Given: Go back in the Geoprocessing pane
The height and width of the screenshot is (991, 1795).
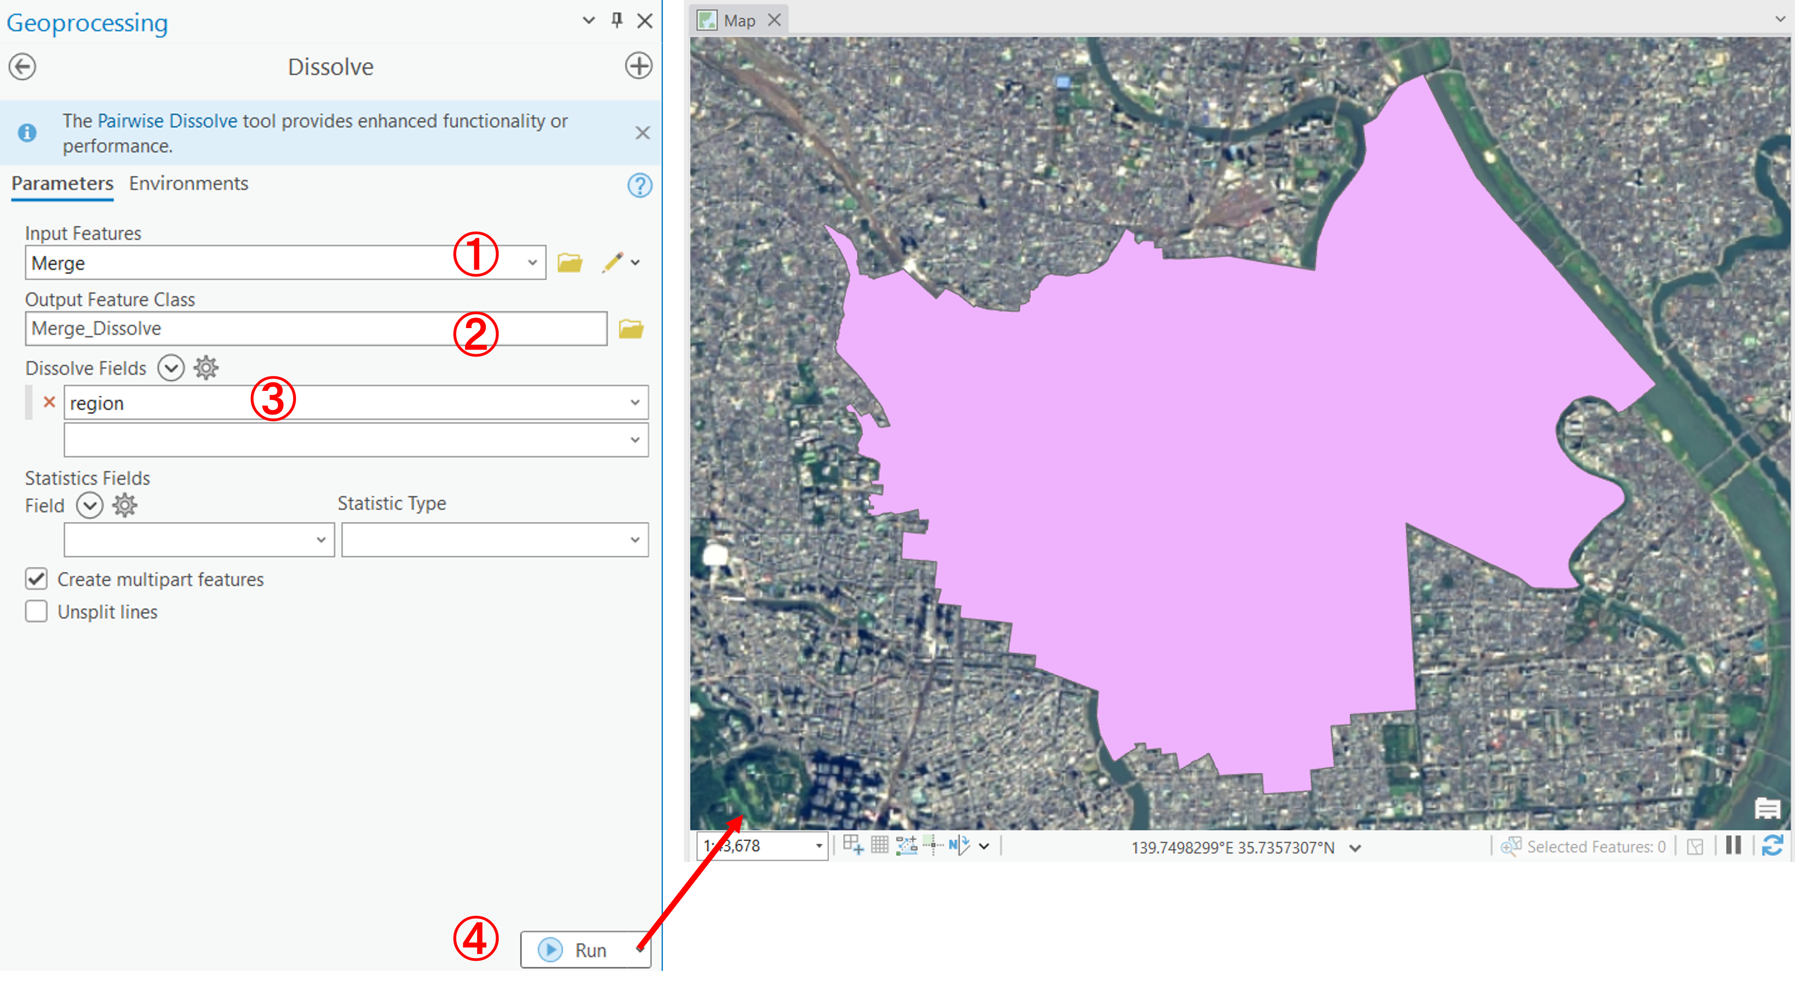Looking at the screenshot, I should coord(22,67).
